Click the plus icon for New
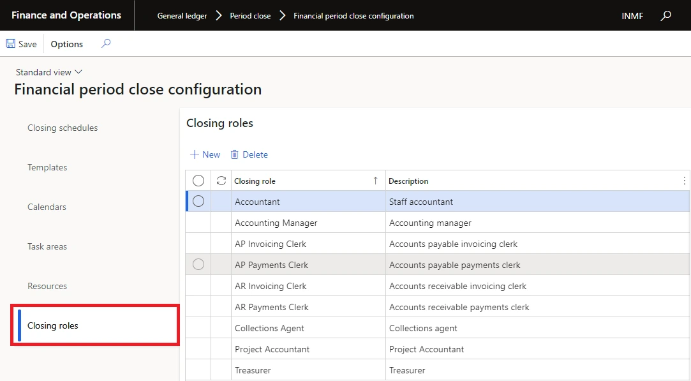 pos(195,154)
